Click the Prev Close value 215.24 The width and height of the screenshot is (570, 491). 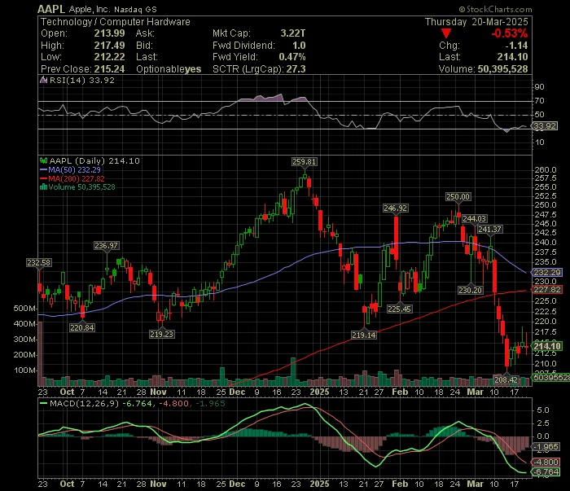[x=109, y=69]
